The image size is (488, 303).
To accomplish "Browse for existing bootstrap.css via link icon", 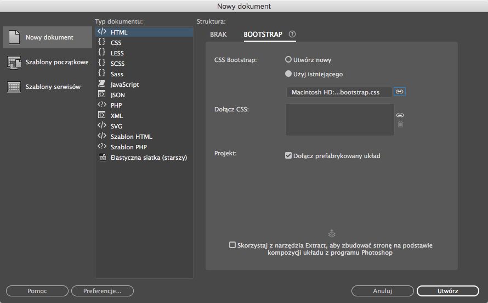I will (400, 92).
